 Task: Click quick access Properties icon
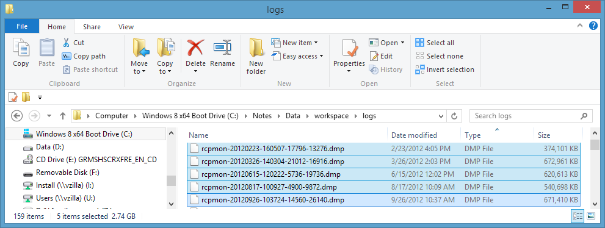(13, 97)
